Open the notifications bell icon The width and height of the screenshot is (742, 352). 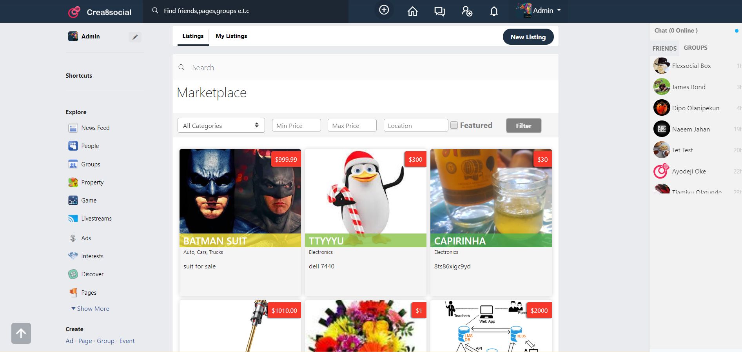tap(494, 11)
